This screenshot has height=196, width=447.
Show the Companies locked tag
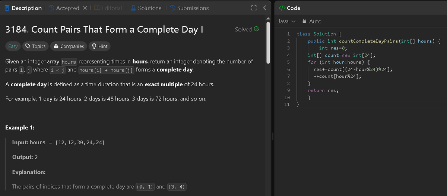tap(69, 46)
